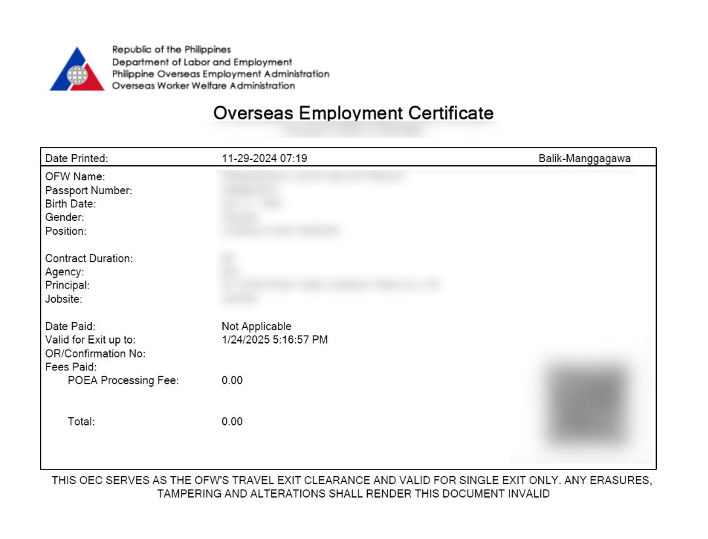Click the POEA Processing Fee amount 0.00
This screenshot has width=708, height=539.
(232, 380)
